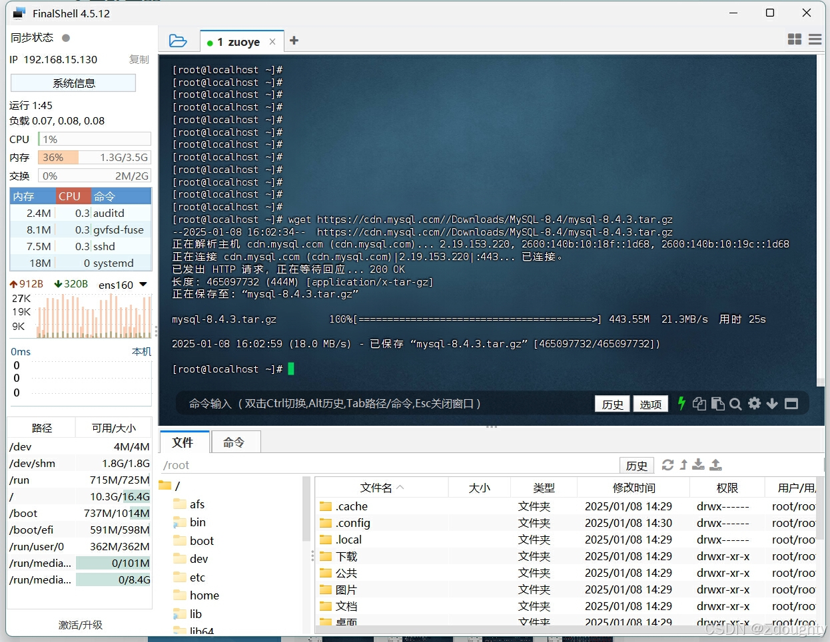Select the 文档 folder row
This screenshot has height=642, width=830.
click(x=567, y=606)
